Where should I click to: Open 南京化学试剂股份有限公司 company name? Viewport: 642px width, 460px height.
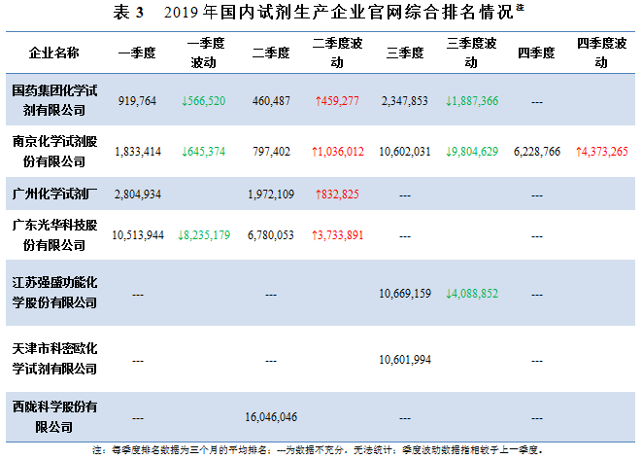coord(55,150)
